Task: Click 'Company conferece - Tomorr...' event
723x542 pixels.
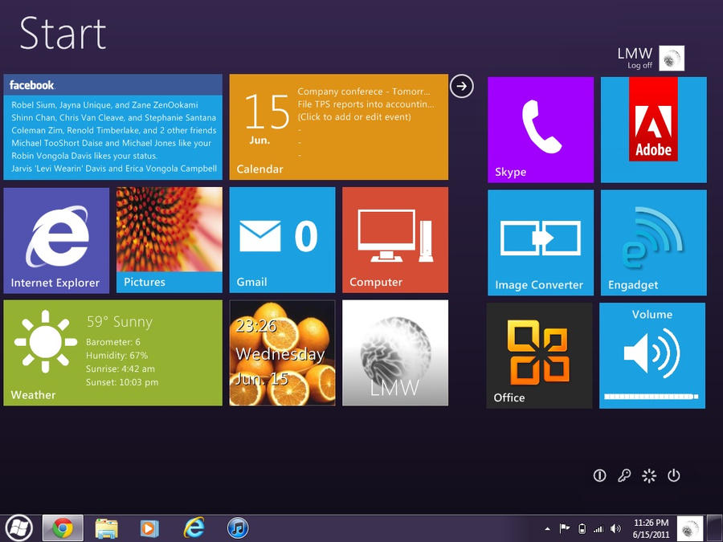Action: click(363, 92)
